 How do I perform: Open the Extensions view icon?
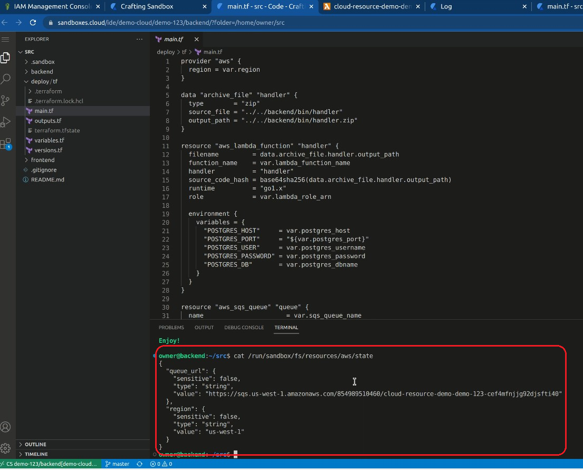click(6, 143)
